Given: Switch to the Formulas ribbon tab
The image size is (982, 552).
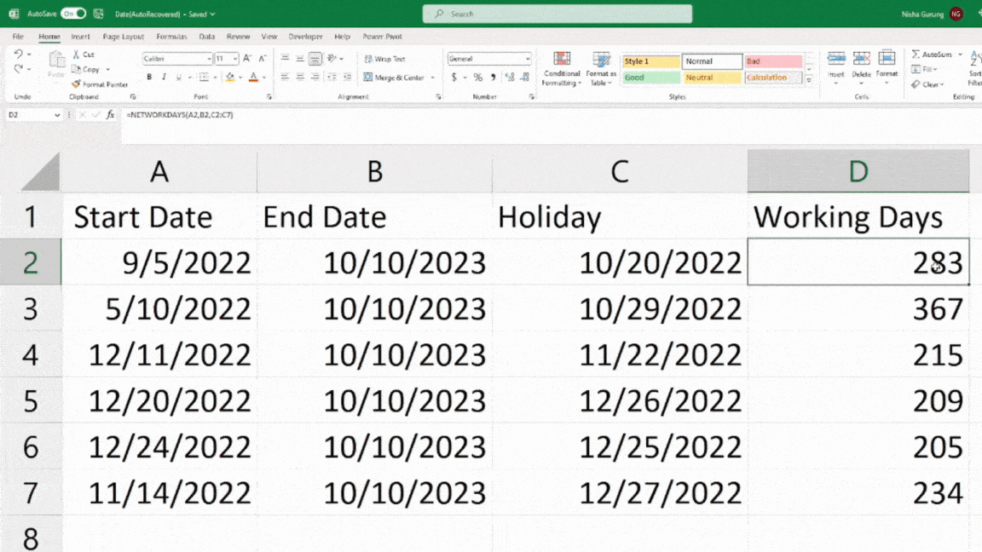Looking at the screenshot, I should coord(171,37).
